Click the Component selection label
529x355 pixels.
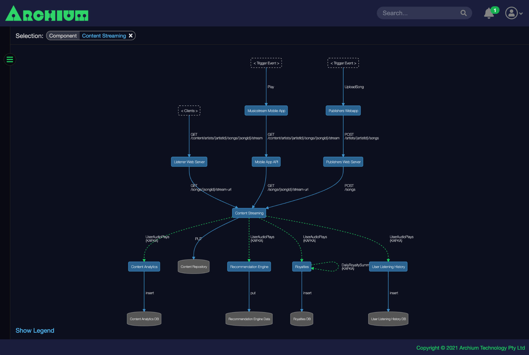coord(63,36)
